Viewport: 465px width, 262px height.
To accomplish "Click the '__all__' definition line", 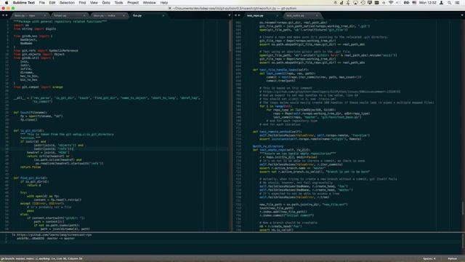I will click(107, 98).
